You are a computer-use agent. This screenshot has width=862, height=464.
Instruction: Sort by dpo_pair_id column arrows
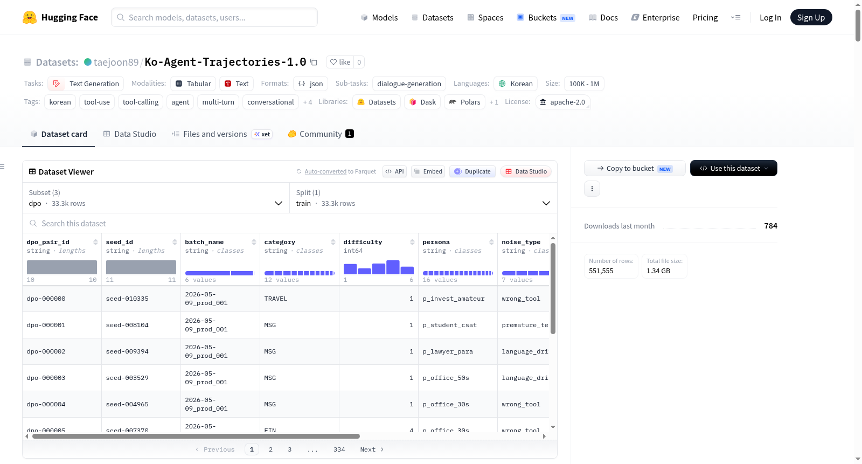[x=95, y=242]
